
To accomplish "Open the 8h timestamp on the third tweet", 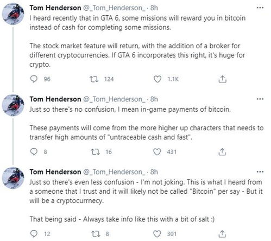I will click(x=154, y=172).
